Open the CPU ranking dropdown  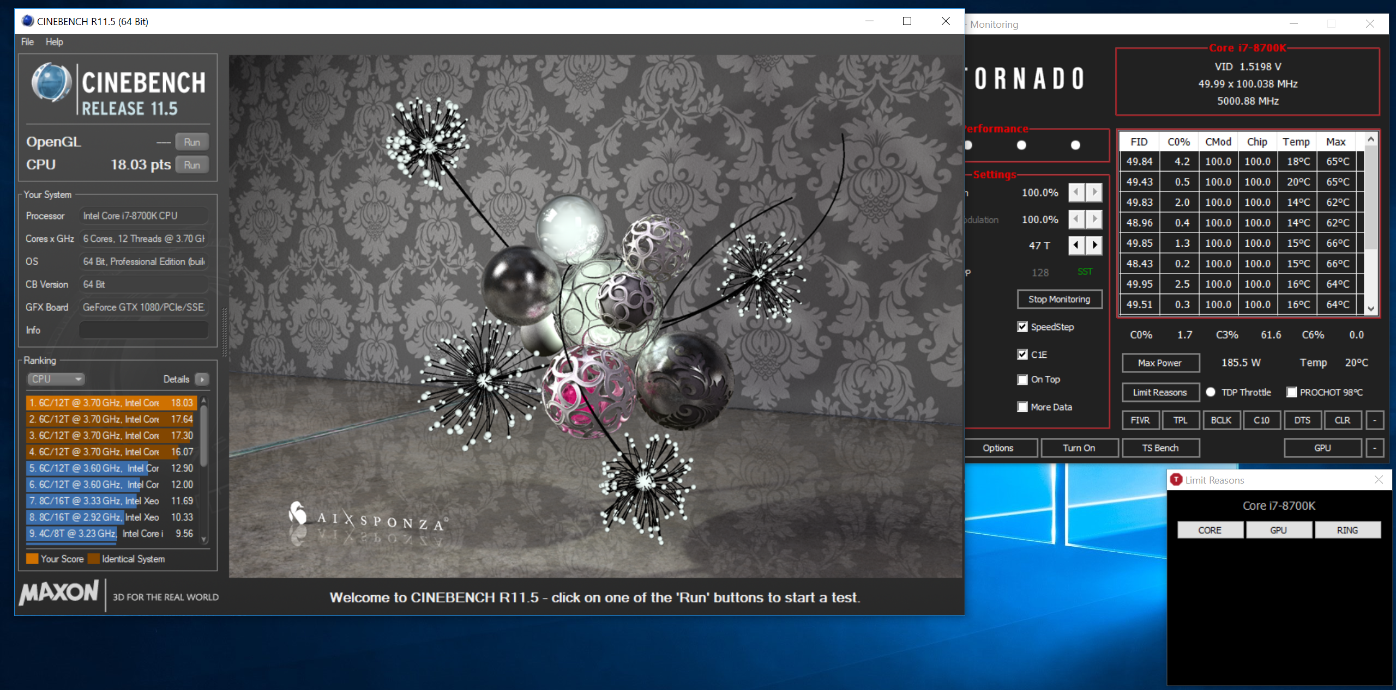point(56,379)
